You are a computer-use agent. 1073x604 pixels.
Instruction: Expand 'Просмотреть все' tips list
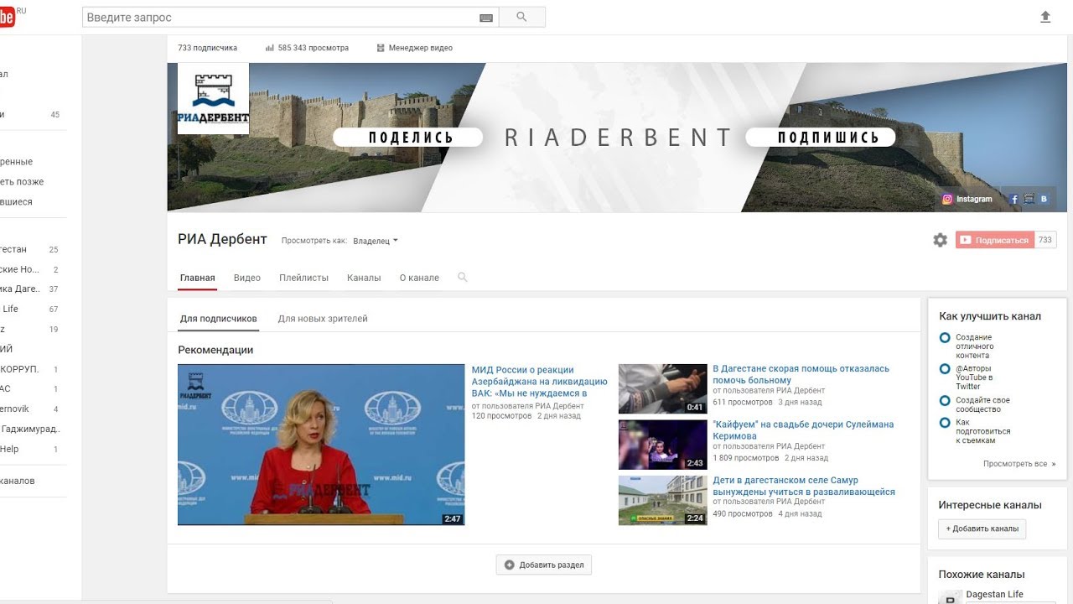click(1019, 464)
